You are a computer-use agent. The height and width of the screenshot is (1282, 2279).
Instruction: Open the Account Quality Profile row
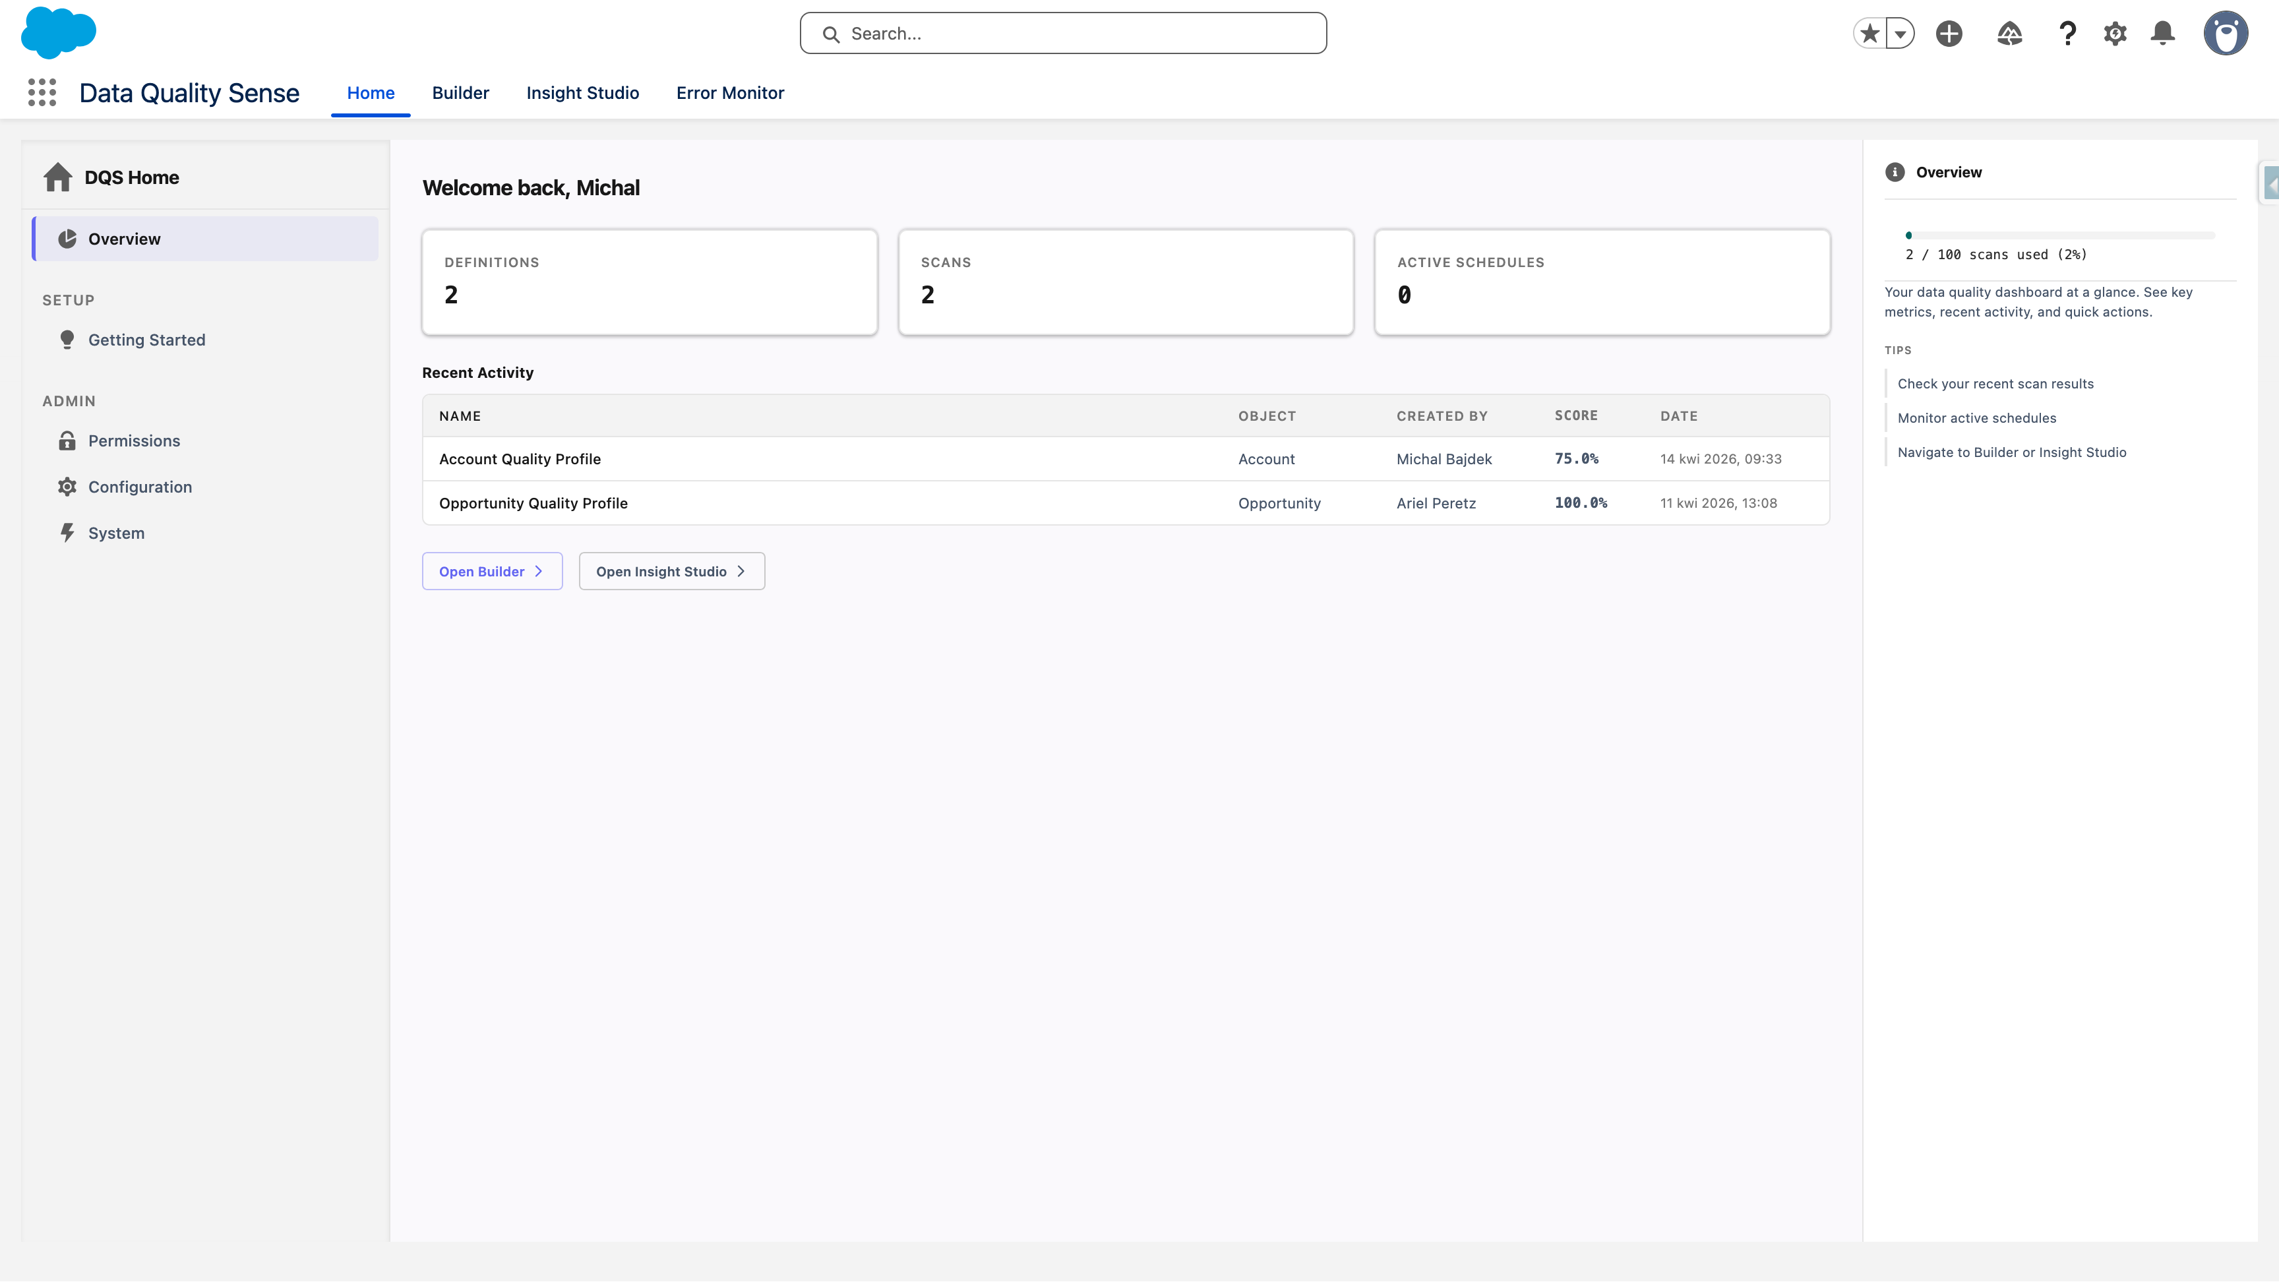click(x=1126, y=459)
